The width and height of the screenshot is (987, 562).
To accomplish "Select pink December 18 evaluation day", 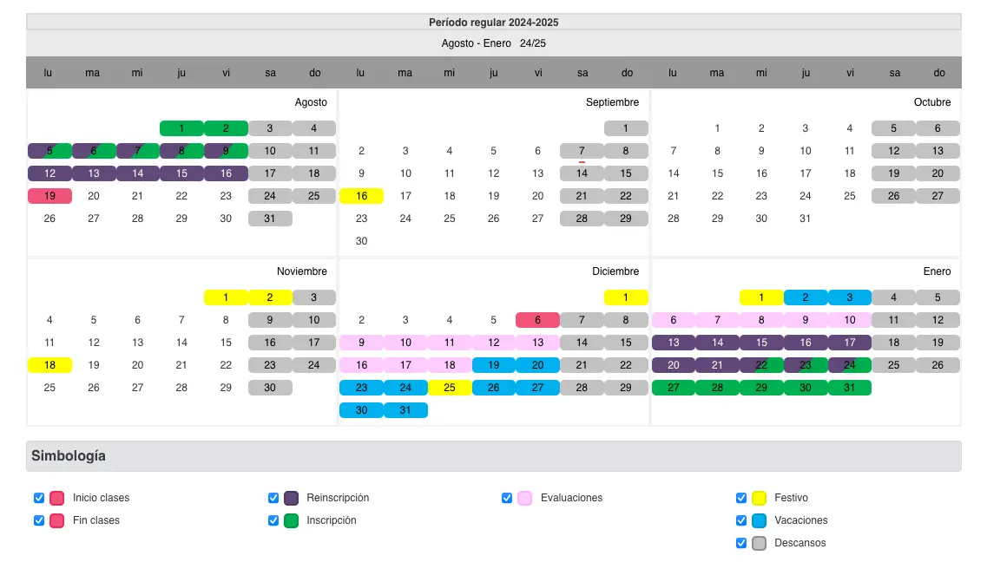I will [450, 365].
